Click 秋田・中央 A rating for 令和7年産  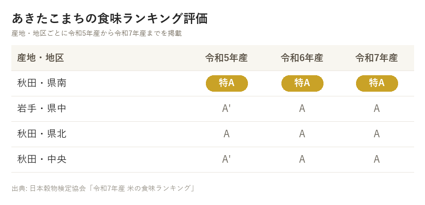click(x=376, y=159)
